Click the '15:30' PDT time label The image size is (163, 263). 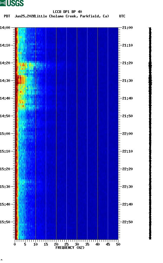pyautogui.click(x=5, y=186)
